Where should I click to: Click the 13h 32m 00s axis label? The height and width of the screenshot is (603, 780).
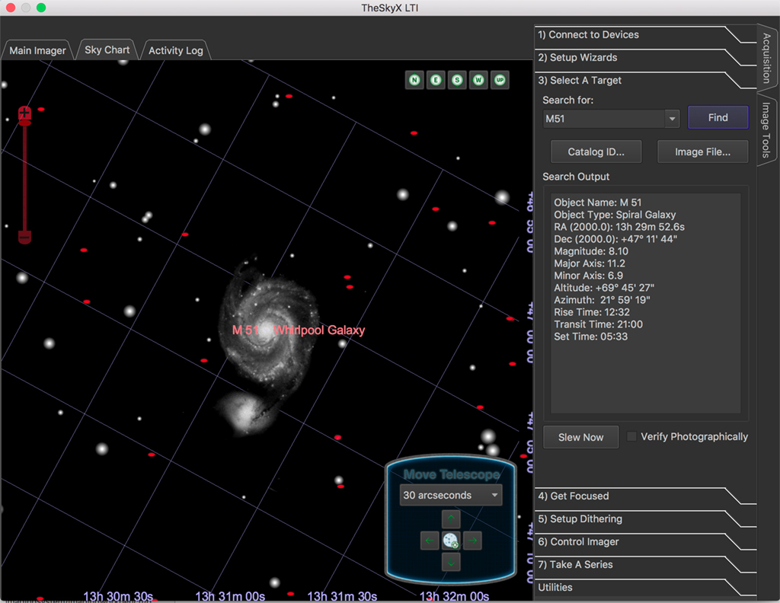454,596
